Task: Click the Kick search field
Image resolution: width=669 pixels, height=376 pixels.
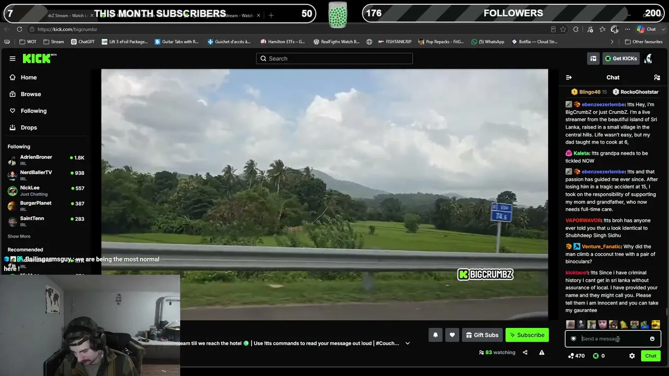Action: 334,58
